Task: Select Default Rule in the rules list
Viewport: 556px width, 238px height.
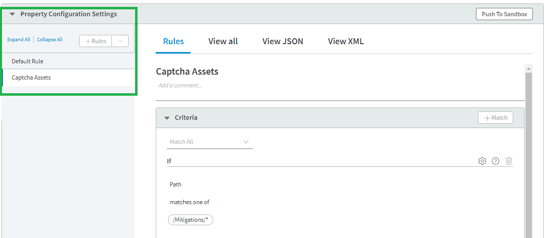Action: point(28,61)
